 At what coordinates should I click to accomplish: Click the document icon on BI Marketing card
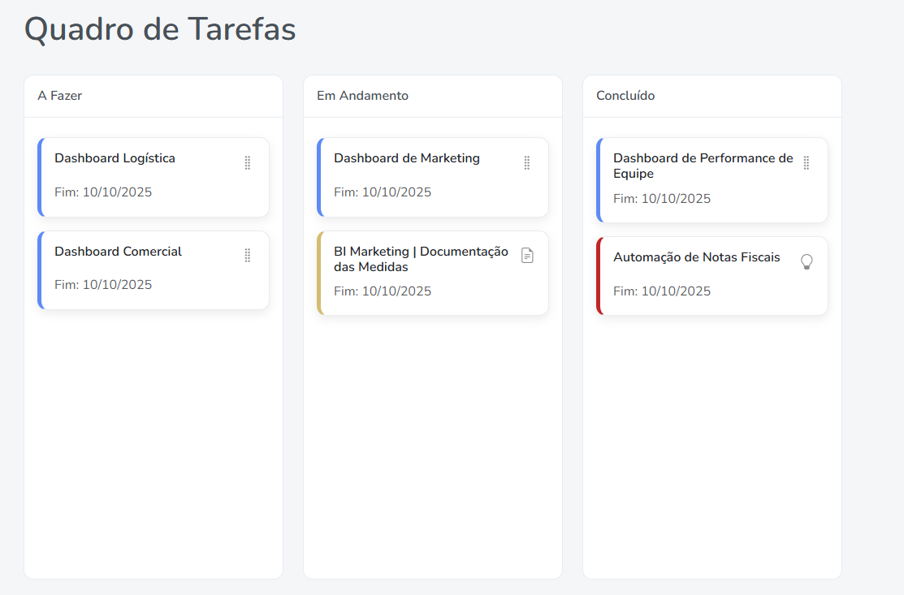(x=527, y=255)
